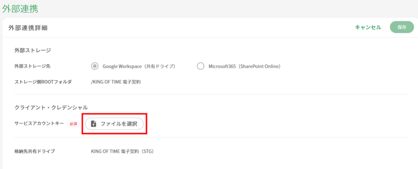Click the Google Workspace（共有ドライブ）label text

coord(139,66)
